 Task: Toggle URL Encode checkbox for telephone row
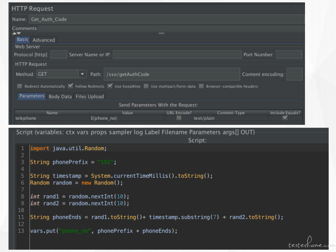(x=179, y=118)
